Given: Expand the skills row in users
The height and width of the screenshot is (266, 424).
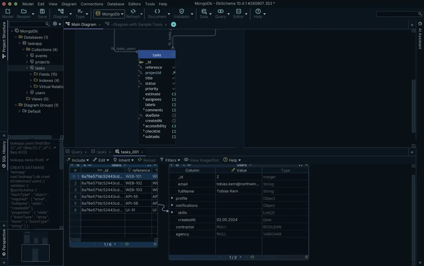Looking at the screenshot, I should tap(172, 212).
